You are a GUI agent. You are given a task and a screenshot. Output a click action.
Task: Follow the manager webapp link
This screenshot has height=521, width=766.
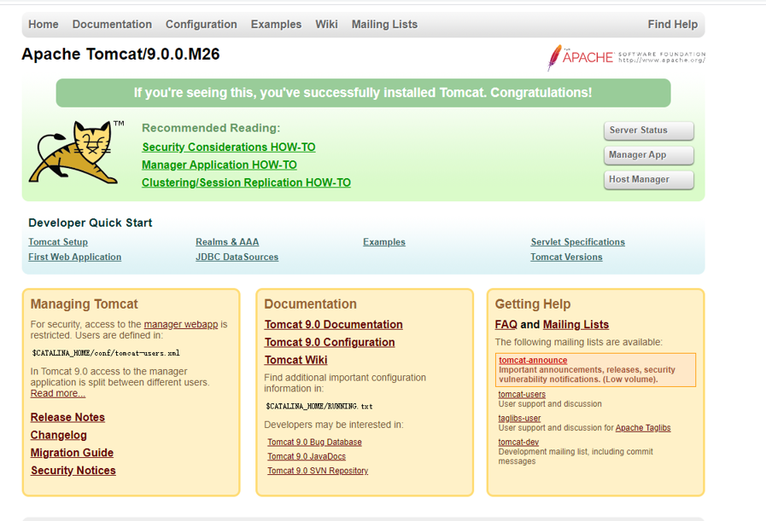point(181,324)
